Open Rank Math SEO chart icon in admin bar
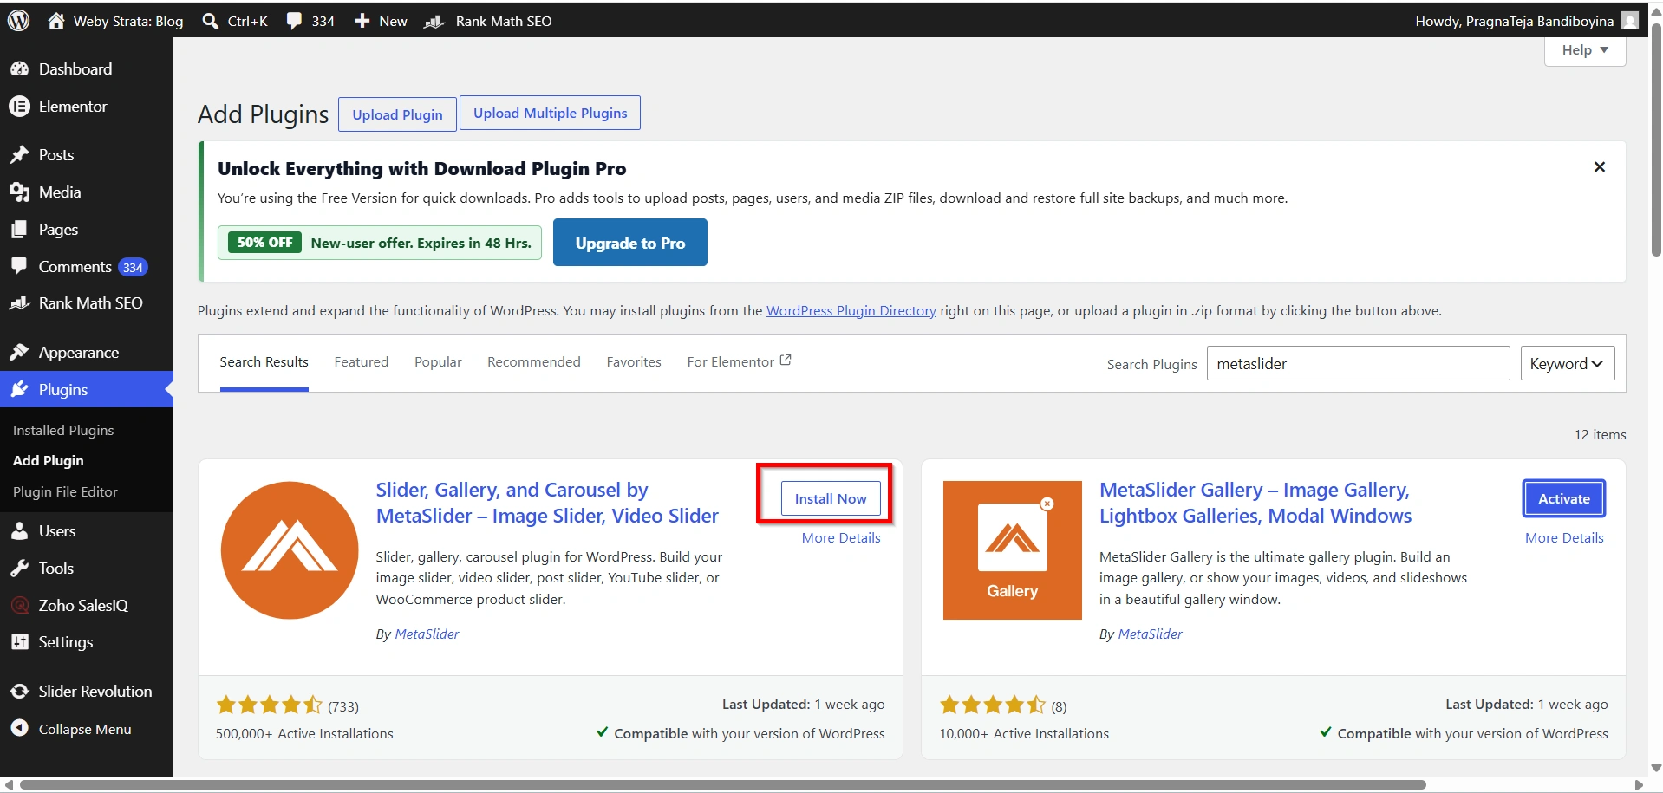This screenshot has height=793, width=1663. [434, 21]
